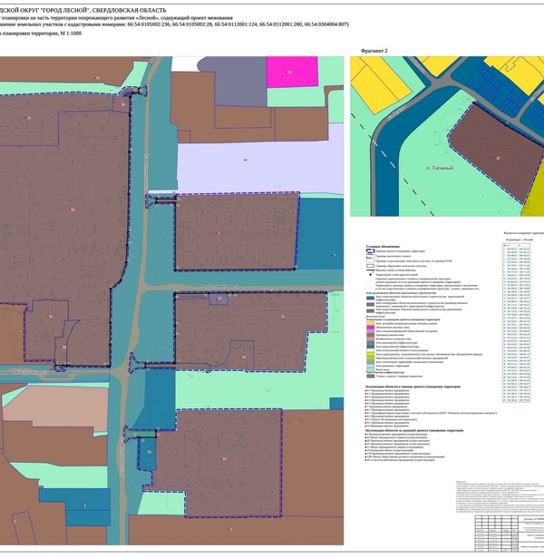Pick the lime green gardening associations legend swatch

point(371,354)
